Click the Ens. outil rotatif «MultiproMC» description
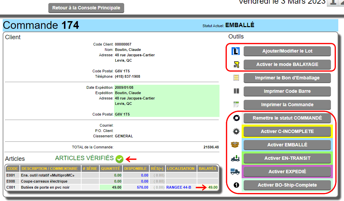This screenshot has height=201, width=344. pyautogui.click(x=48, y=176)
